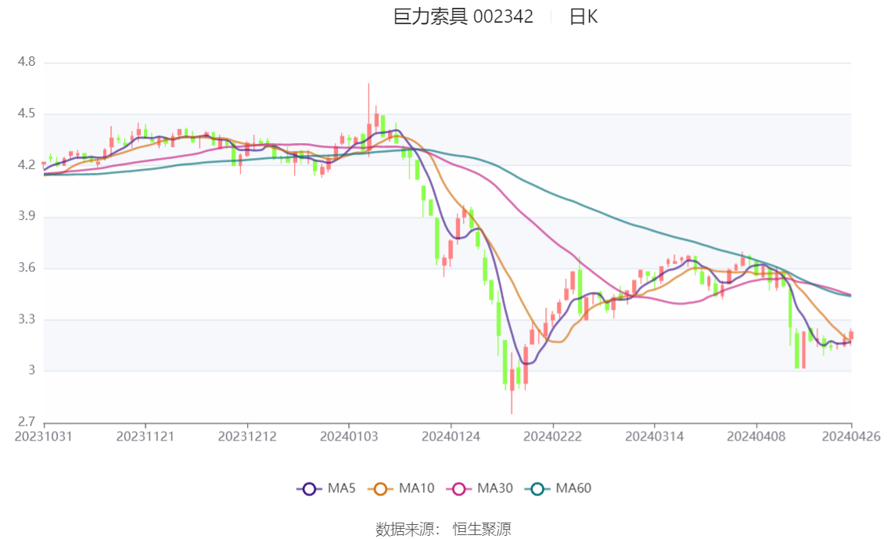The width and height of the screenshot is (887, 539).
Task: Click the 3.6 price level axis label
Action: coord(27,268)
